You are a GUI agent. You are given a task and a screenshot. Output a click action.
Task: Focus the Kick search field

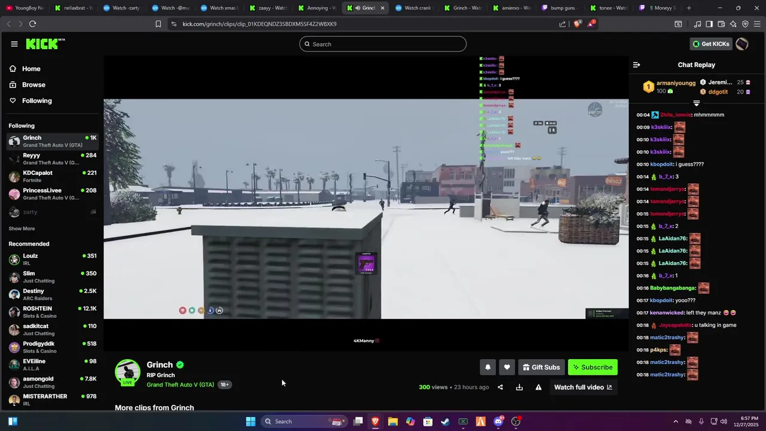(383, 44)
